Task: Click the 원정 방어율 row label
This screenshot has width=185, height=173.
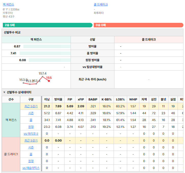Action: [x=93, y=60]
